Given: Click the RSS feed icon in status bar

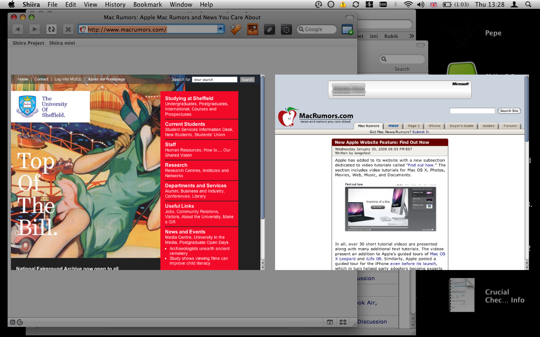Looking at the screenshot, I should pos(12,322).
